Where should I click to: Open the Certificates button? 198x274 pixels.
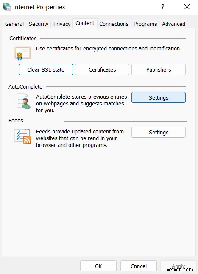(102, 69)
